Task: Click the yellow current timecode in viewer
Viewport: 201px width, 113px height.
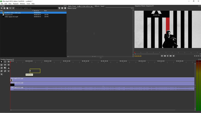Action: (x=138, y=56)
